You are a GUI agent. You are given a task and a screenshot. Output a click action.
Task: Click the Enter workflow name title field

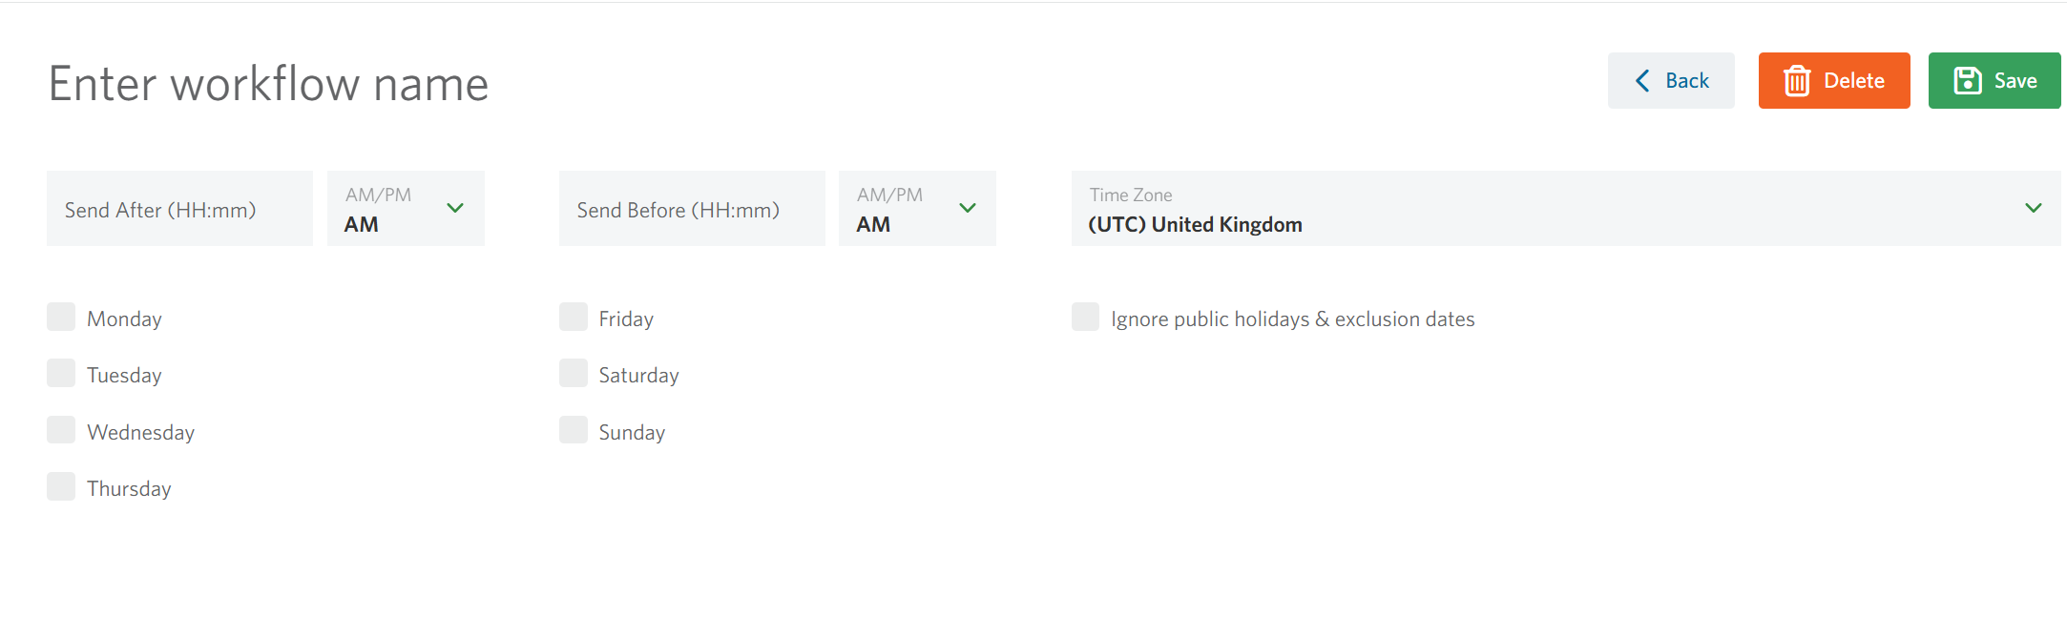coord(268,84)
